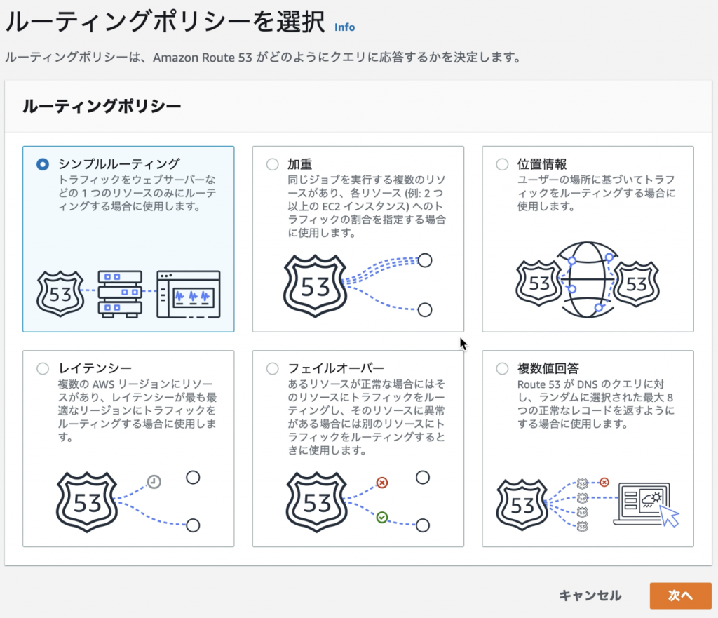
Task: Click the lower endpoint circle in 加重 card
Action: [x=425, y=309]
